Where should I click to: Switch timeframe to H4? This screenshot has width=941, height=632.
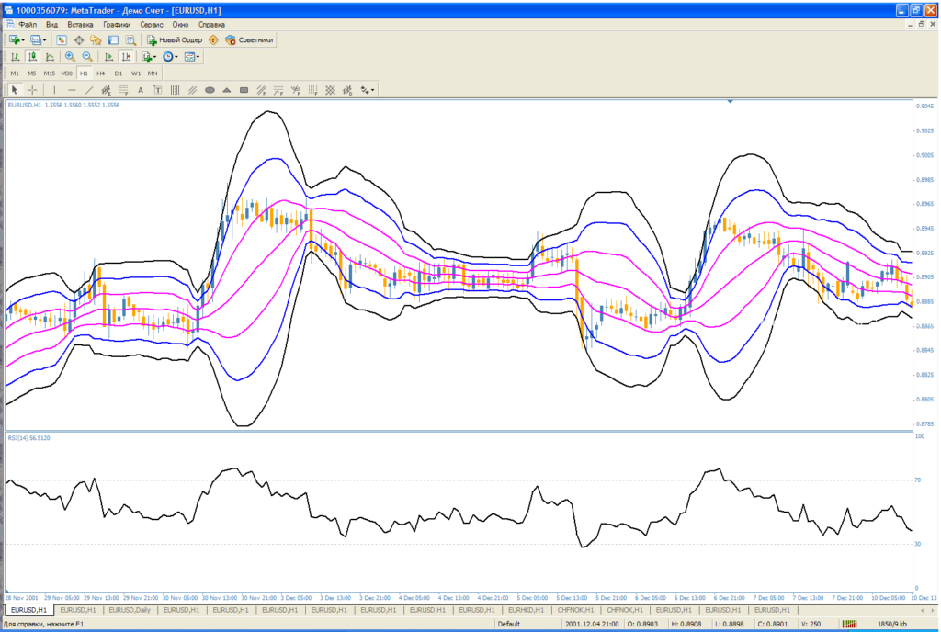pyautogui.click(x=101, y=73)
